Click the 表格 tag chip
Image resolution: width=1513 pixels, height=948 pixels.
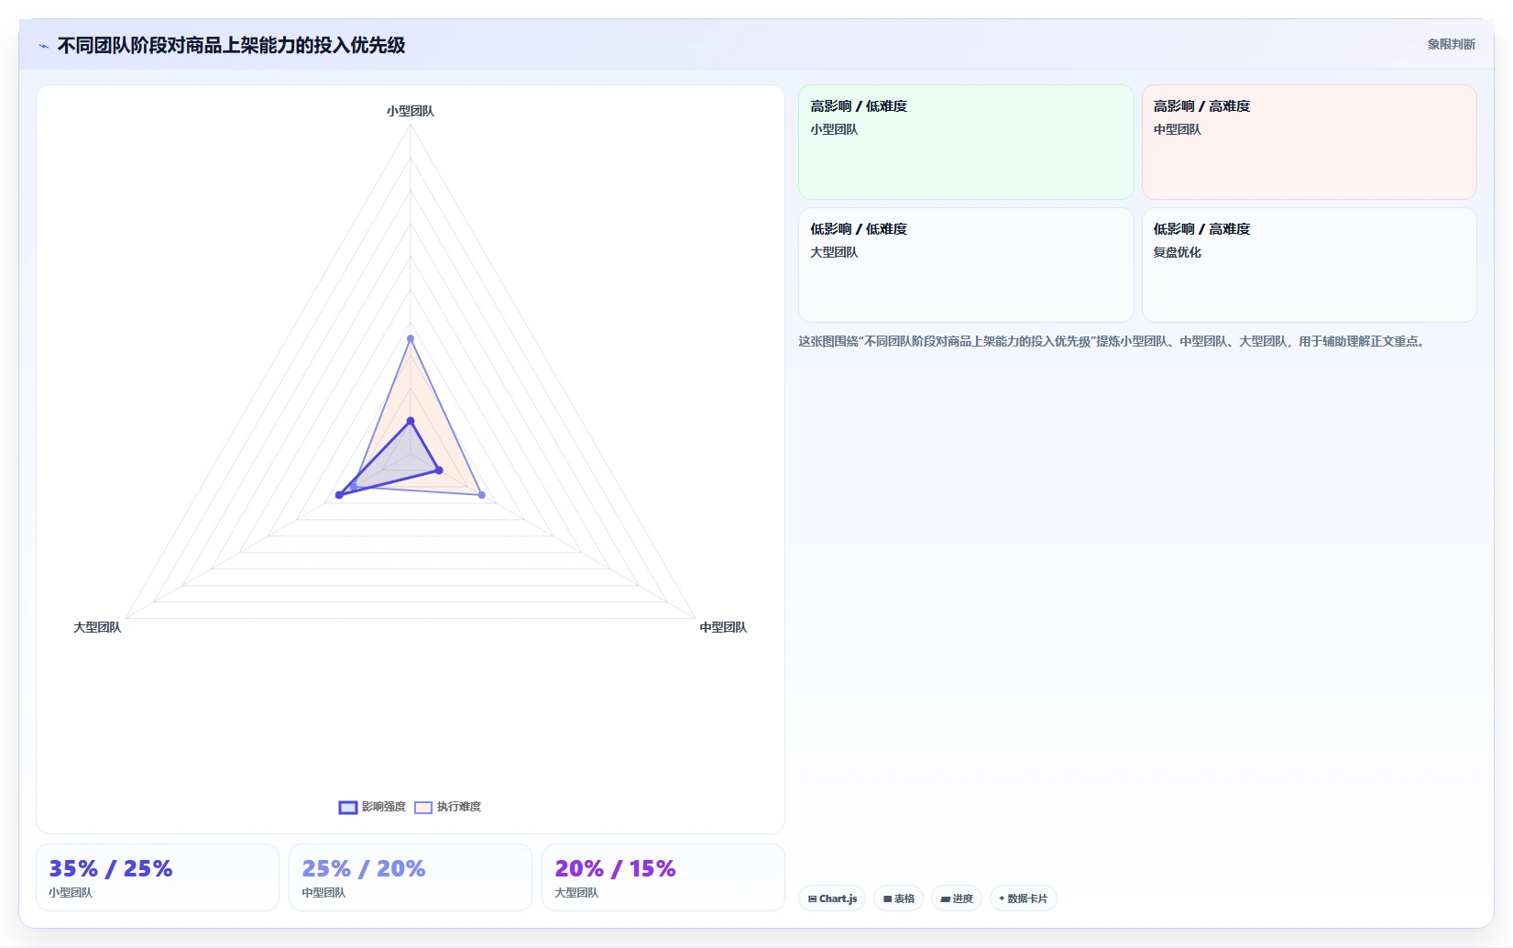(898, 898)
